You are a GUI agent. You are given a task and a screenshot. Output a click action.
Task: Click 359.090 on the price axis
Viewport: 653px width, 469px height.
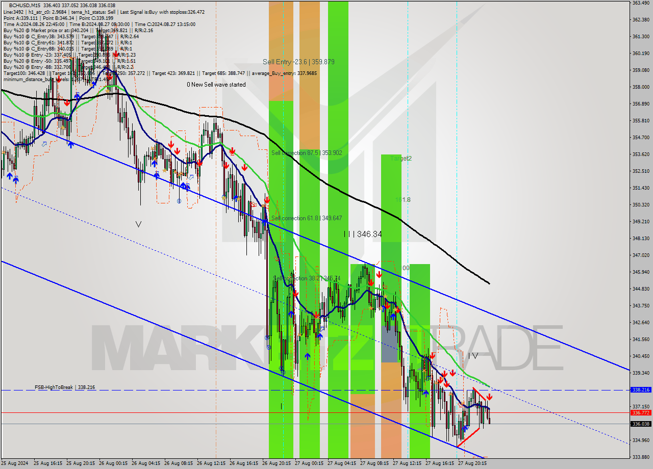[641, 70]
